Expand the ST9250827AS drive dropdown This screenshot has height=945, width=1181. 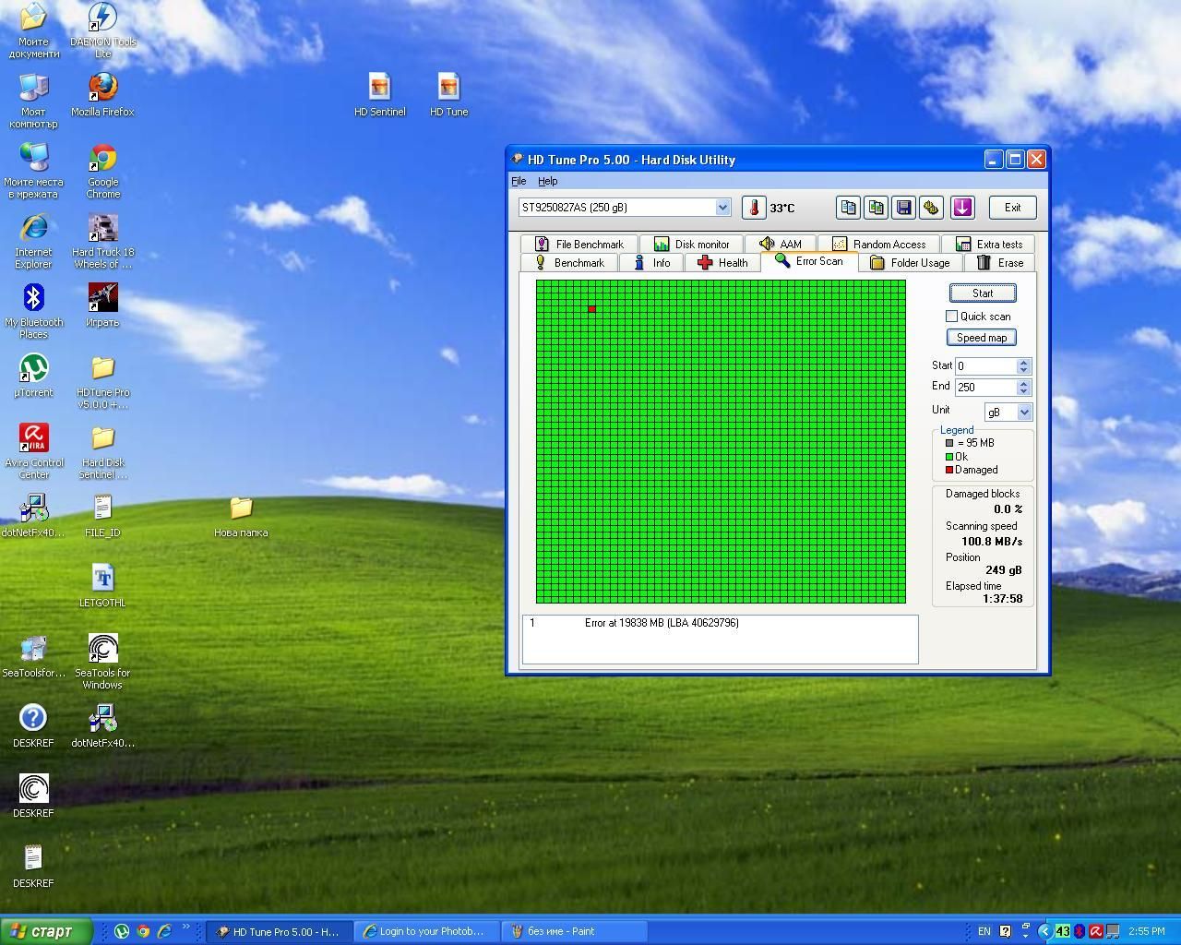click(722, 208)
